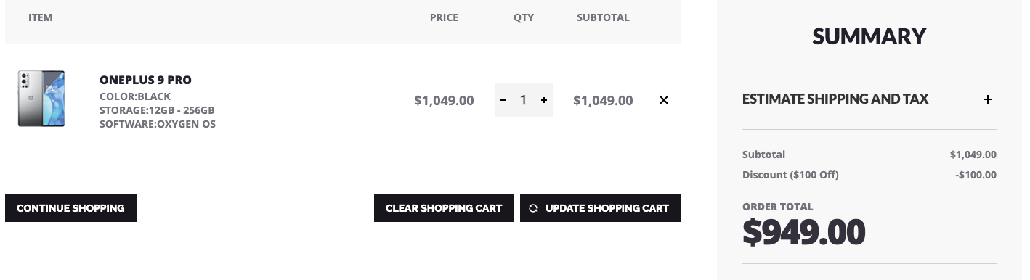
Task: Increase quantity with the plus stepper
Action: pyautogui.click(x=544, y=100)
